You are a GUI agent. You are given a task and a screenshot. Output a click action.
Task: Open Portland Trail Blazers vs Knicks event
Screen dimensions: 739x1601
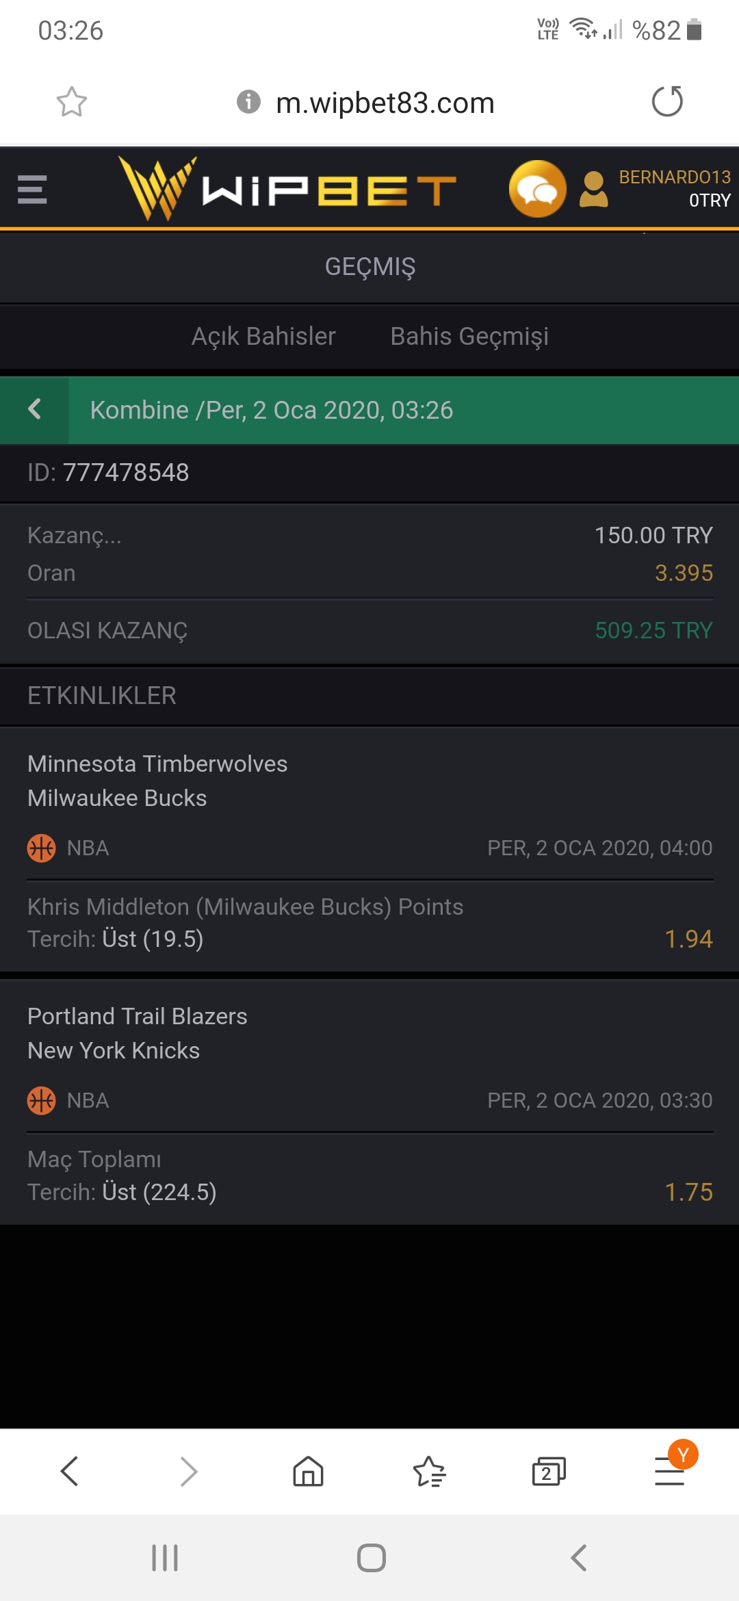369,1033
